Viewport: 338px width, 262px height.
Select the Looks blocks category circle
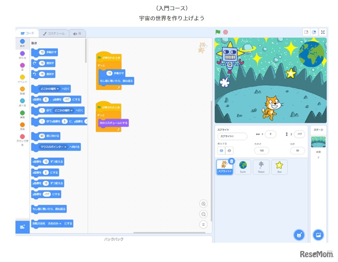coord(22,53)
